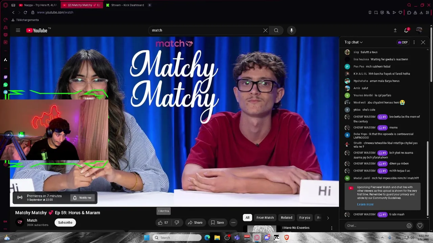Add page to bookmarks heart icon
This screenshot has width=433, height=243.
401,12
